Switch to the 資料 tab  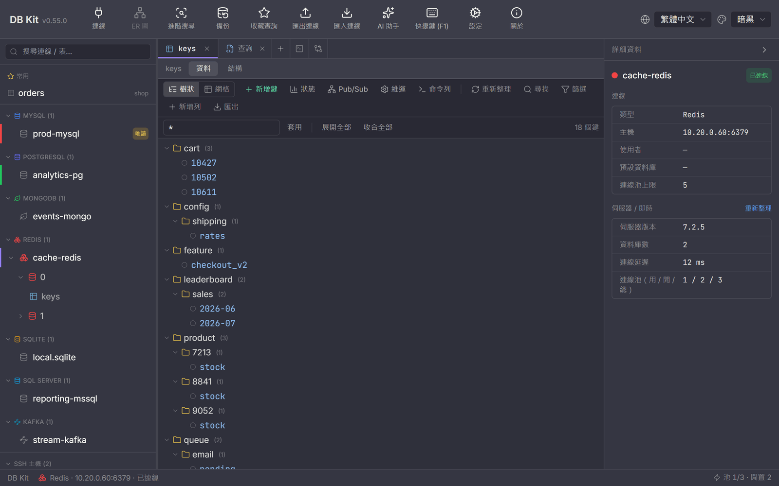coord(203,69)
